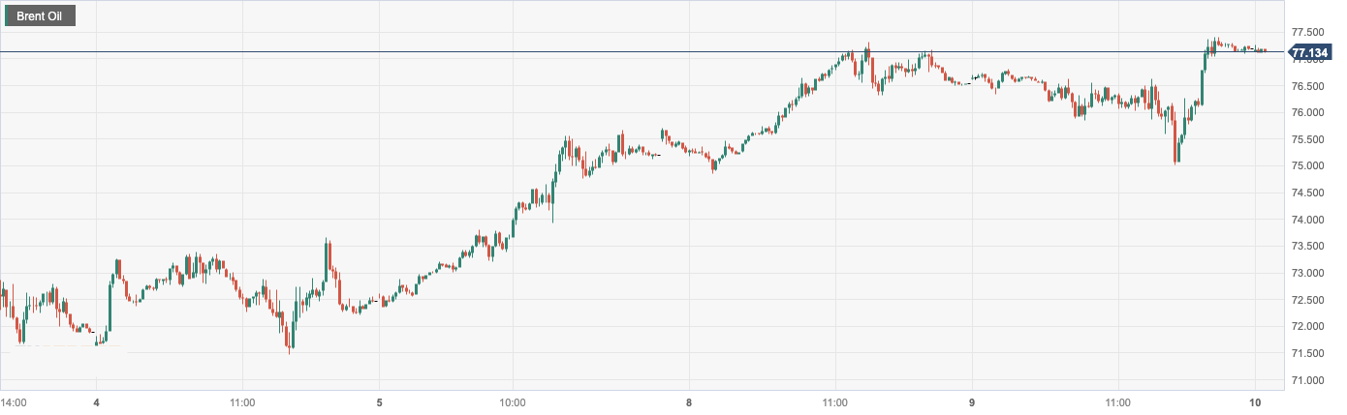
Task: Select the 75.000 price level label
Action: 1310,166
